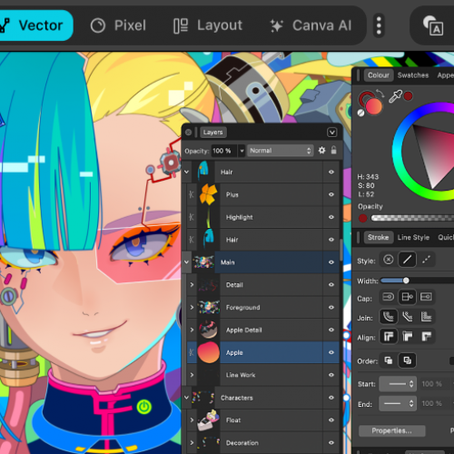Hide the Apple layer
Image resolution: width=454 pixels, height=454 pixels.
[331, 352]
